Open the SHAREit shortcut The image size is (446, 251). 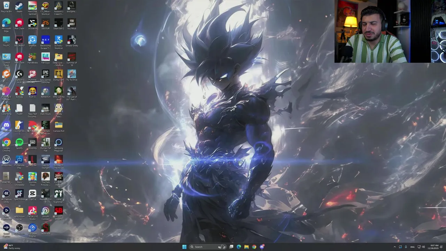(32, 41)
